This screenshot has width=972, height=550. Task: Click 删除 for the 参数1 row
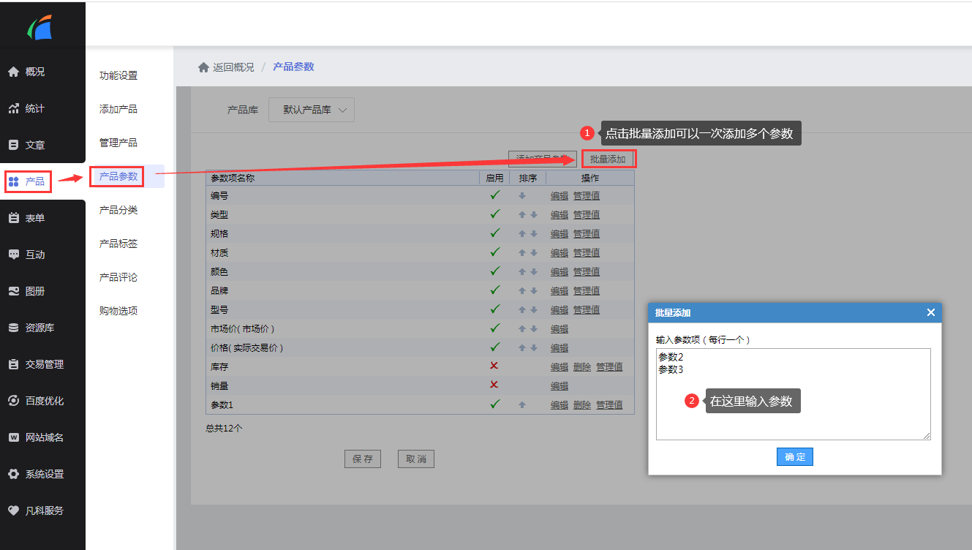[x=582, y=405]
